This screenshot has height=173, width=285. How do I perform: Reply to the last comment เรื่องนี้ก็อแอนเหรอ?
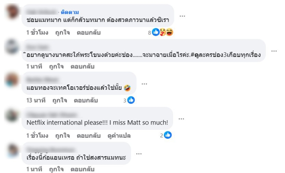(82, 169)
